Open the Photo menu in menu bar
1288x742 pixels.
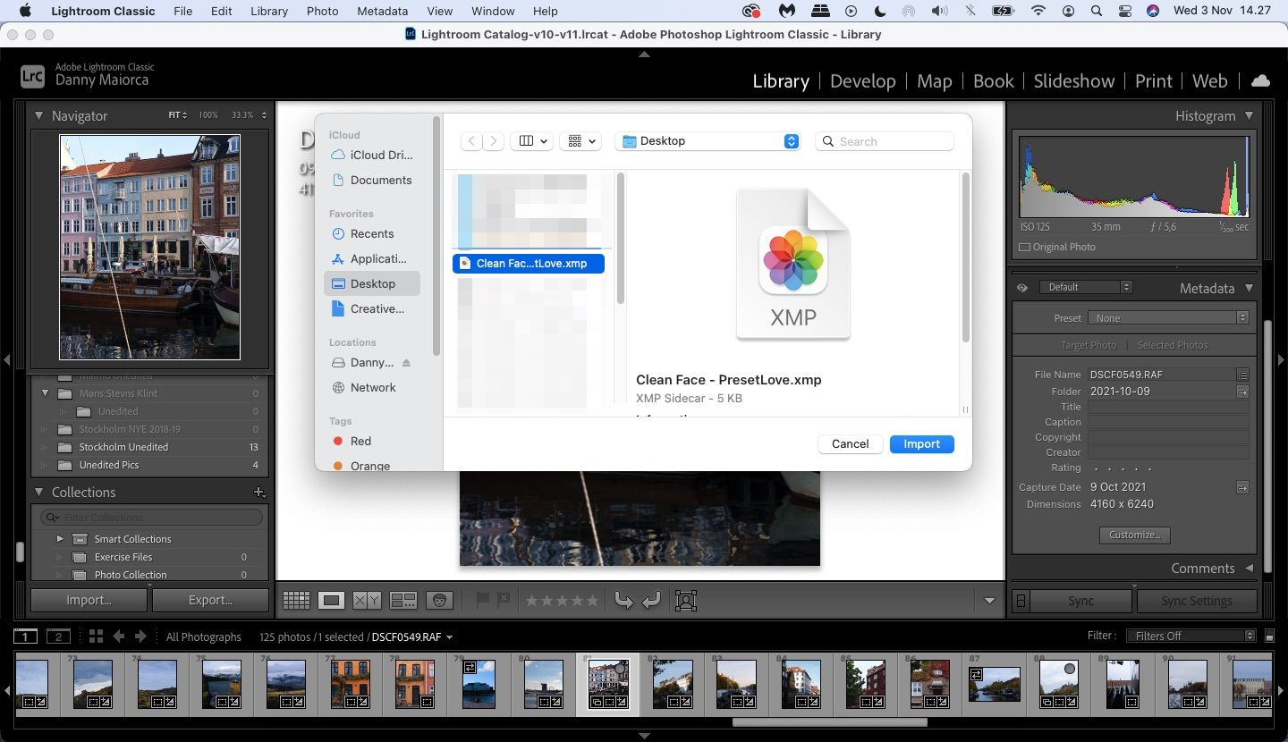pyautogui.click(x=322, y=11)
